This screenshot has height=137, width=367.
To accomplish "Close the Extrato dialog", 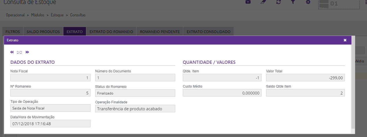I will pos(345,40).
